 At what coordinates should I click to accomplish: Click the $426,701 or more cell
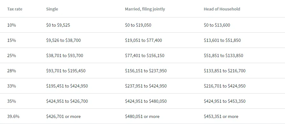click(x=63, y=116)
